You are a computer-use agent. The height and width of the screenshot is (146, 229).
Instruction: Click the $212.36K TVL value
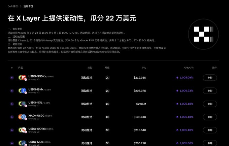click(x=140, y=78)
